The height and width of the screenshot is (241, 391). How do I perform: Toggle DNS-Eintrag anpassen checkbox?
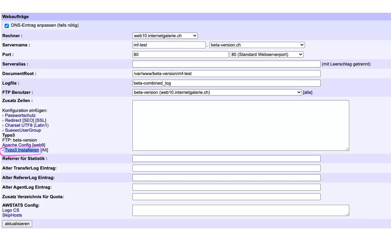point(7,25)
